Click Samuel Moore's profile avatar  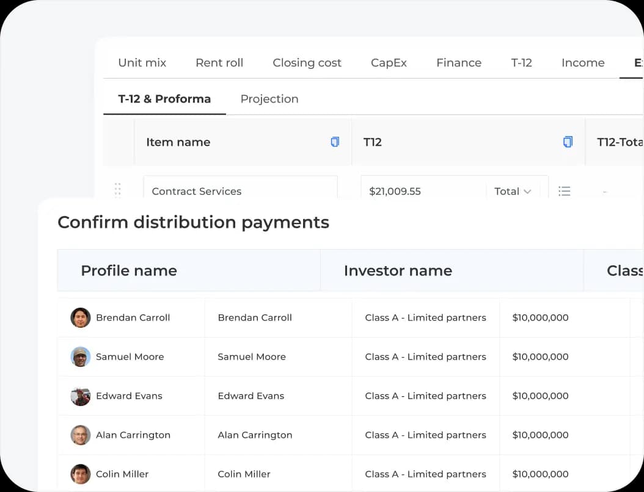pos(81,356)
